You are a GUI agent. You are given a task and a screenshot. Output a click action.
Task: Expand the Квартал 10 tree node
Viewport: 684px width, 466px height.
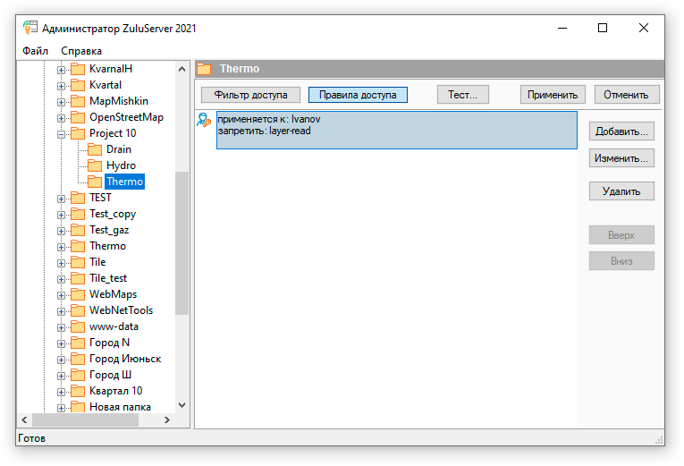[62, 391]
